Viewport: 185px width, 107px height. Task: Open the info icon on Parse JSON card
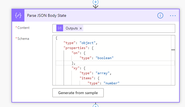160,16
